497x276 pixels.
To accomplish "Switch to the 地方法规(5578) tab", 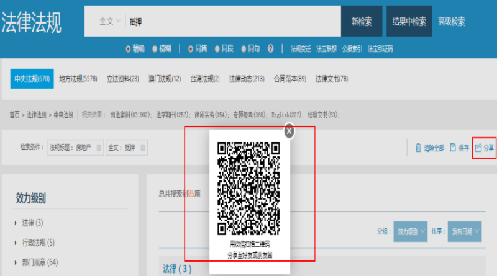I will pos(78,79).
